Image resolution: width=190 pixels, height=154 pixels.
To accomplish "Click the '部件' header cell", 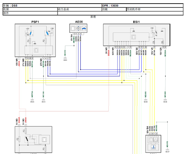I will click(30, 13).
